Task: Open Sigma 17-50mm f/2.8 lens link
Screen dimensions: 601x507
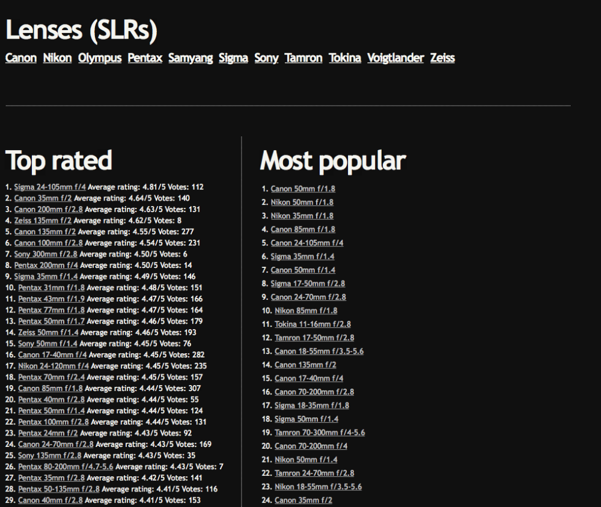Action: pos(308,284)
